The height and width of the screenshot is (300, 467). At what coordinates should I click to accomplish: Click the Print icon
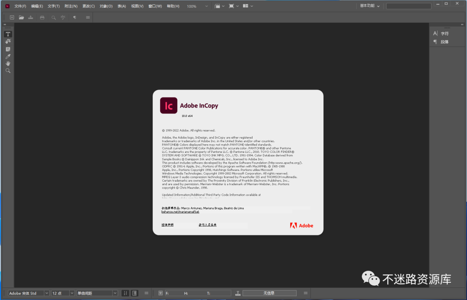(42, 18)
